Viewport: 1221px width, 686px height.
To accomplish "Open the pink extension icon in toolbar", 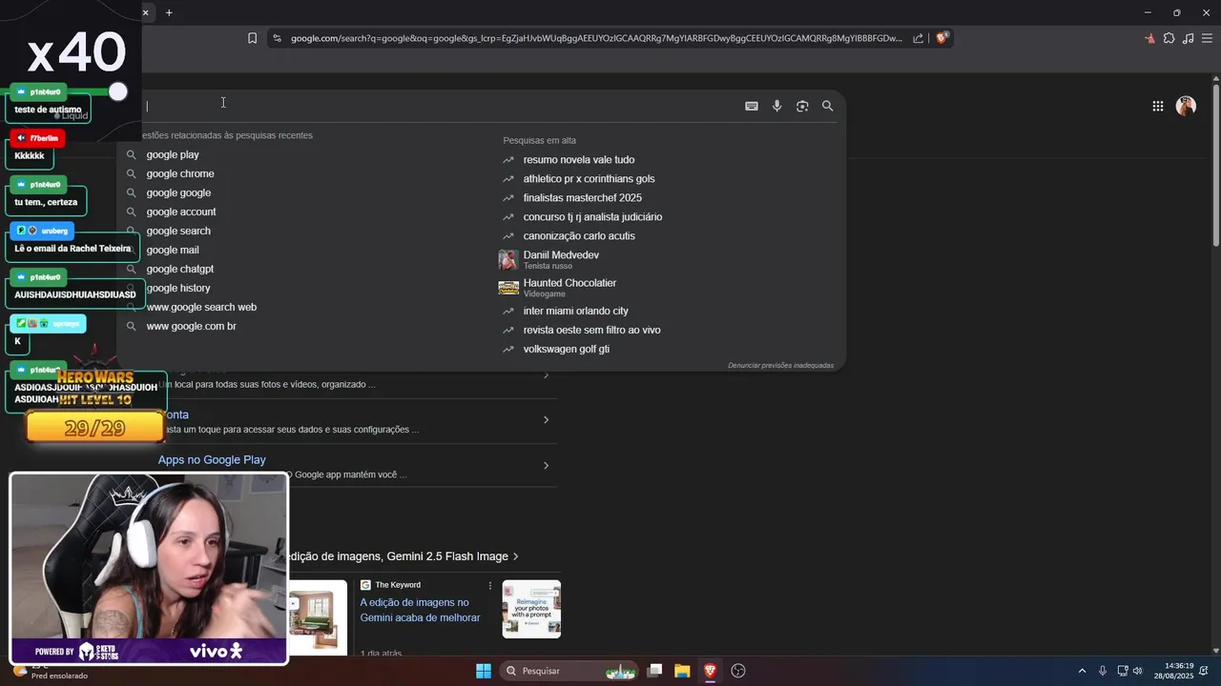I will 1149,38.
